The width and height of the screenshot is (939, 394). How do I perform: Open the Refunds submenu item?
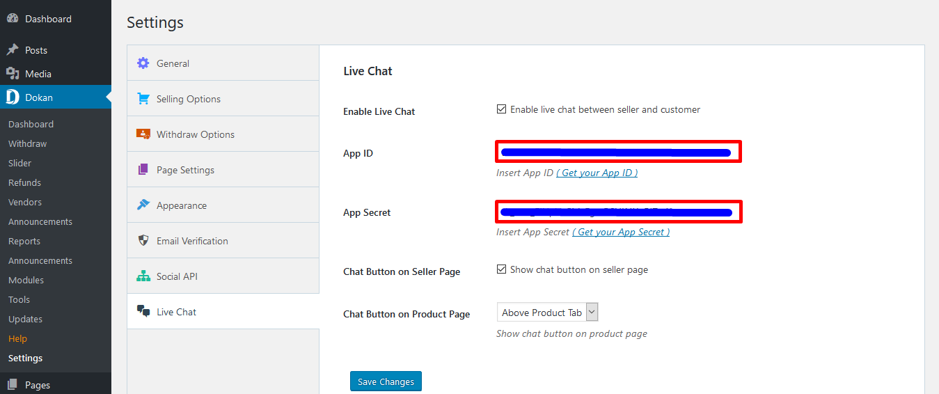click(24, 182)
